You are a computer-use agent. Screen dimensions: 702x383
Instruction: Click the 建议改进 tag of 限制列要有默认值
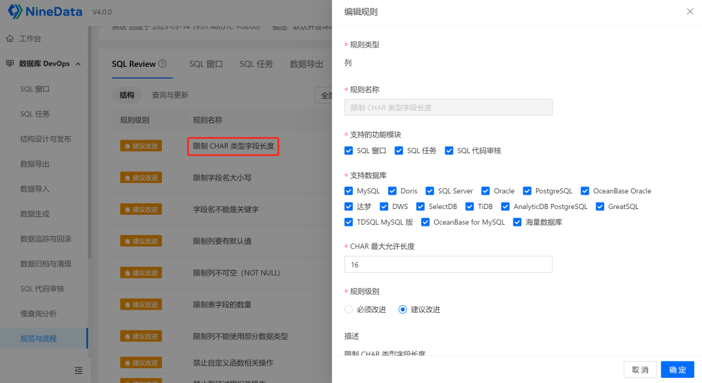(x=141, y=241)
